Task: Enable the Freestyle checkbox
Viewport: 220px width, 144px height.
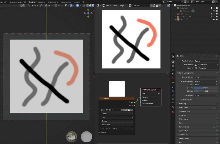Action: pyautogui.click(x=180, y=131)
